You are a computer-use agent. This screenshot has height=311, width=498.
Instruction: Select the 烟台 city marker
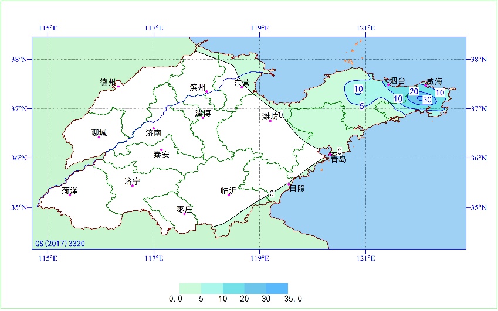[388, 85]
